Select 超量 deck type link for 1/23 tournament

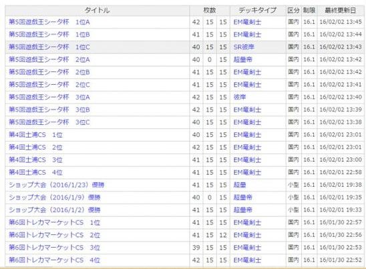pyautogui.click(x=240, y=185)
